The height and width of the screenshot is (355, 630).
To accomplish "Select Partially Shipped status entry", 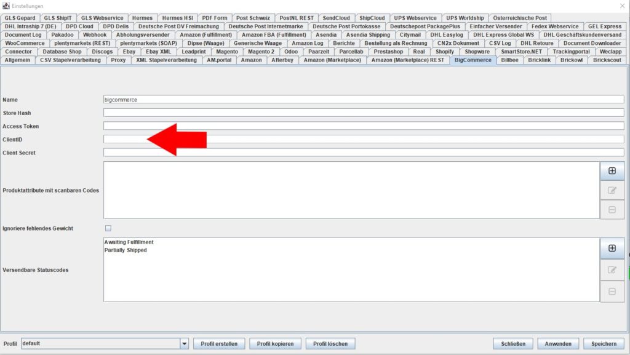I will coord(126,250).
